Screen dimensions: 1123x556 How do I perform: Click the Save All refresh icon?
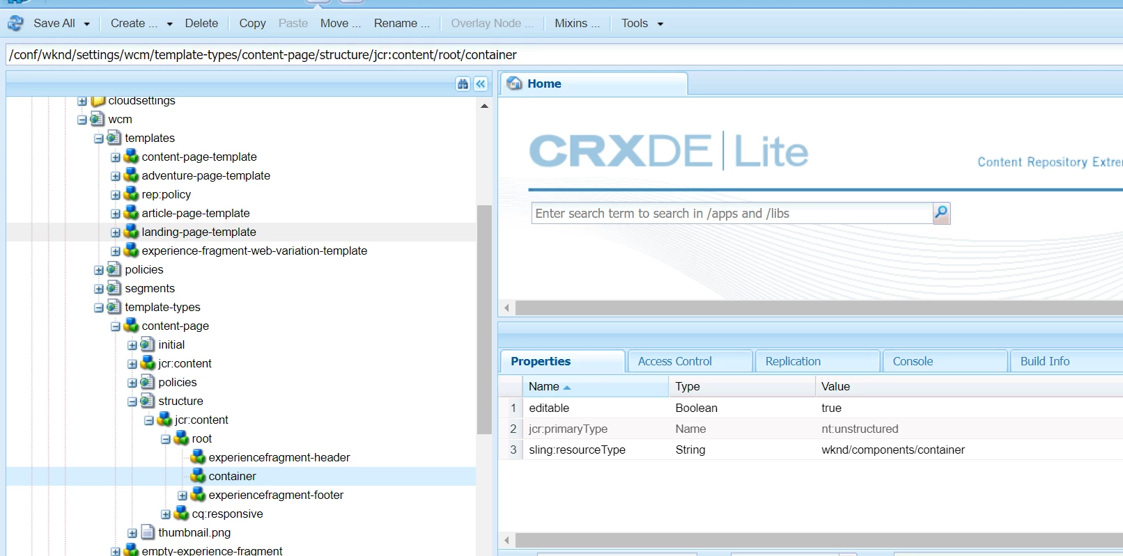coord(15,23)
